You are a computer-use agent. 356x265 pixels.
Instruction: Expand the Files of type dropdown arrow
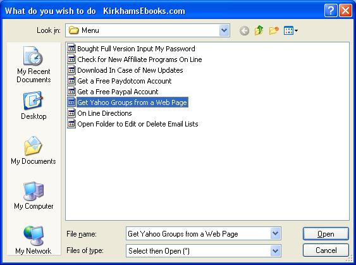276,251
